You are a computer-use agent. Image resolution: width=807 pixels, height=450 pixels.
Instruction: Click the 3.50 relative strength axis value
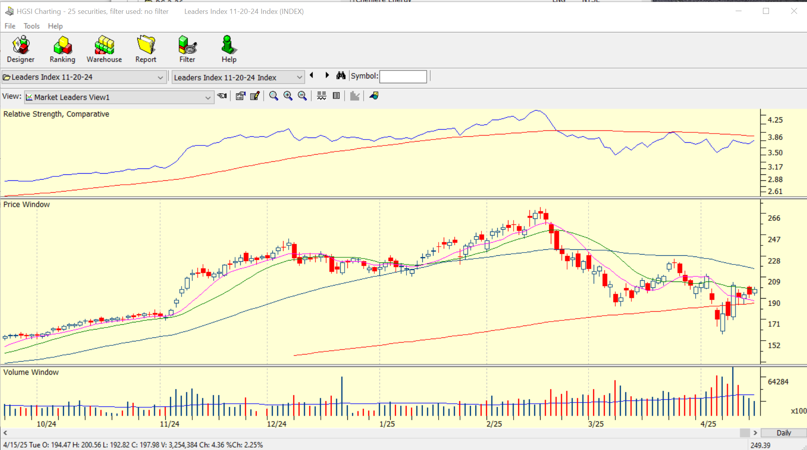(775, 153)
